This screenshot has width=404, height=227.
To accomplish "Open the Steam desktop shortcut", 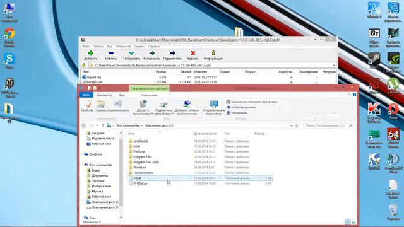I will pyautogui.click(x=374, y=61).
